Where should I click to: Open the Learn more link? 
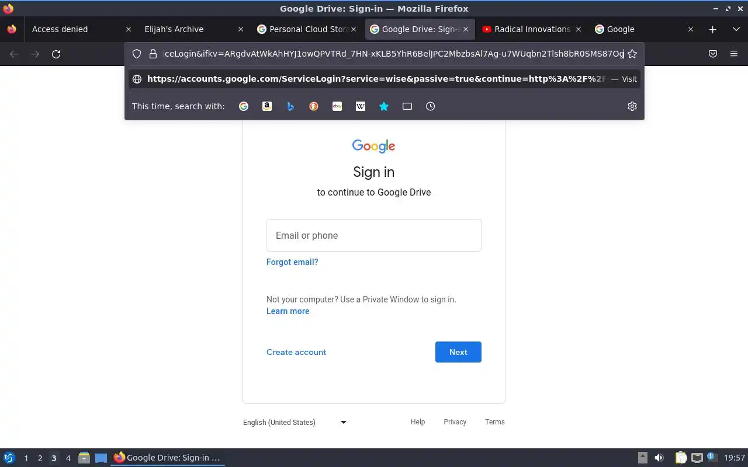coord(288,311)
